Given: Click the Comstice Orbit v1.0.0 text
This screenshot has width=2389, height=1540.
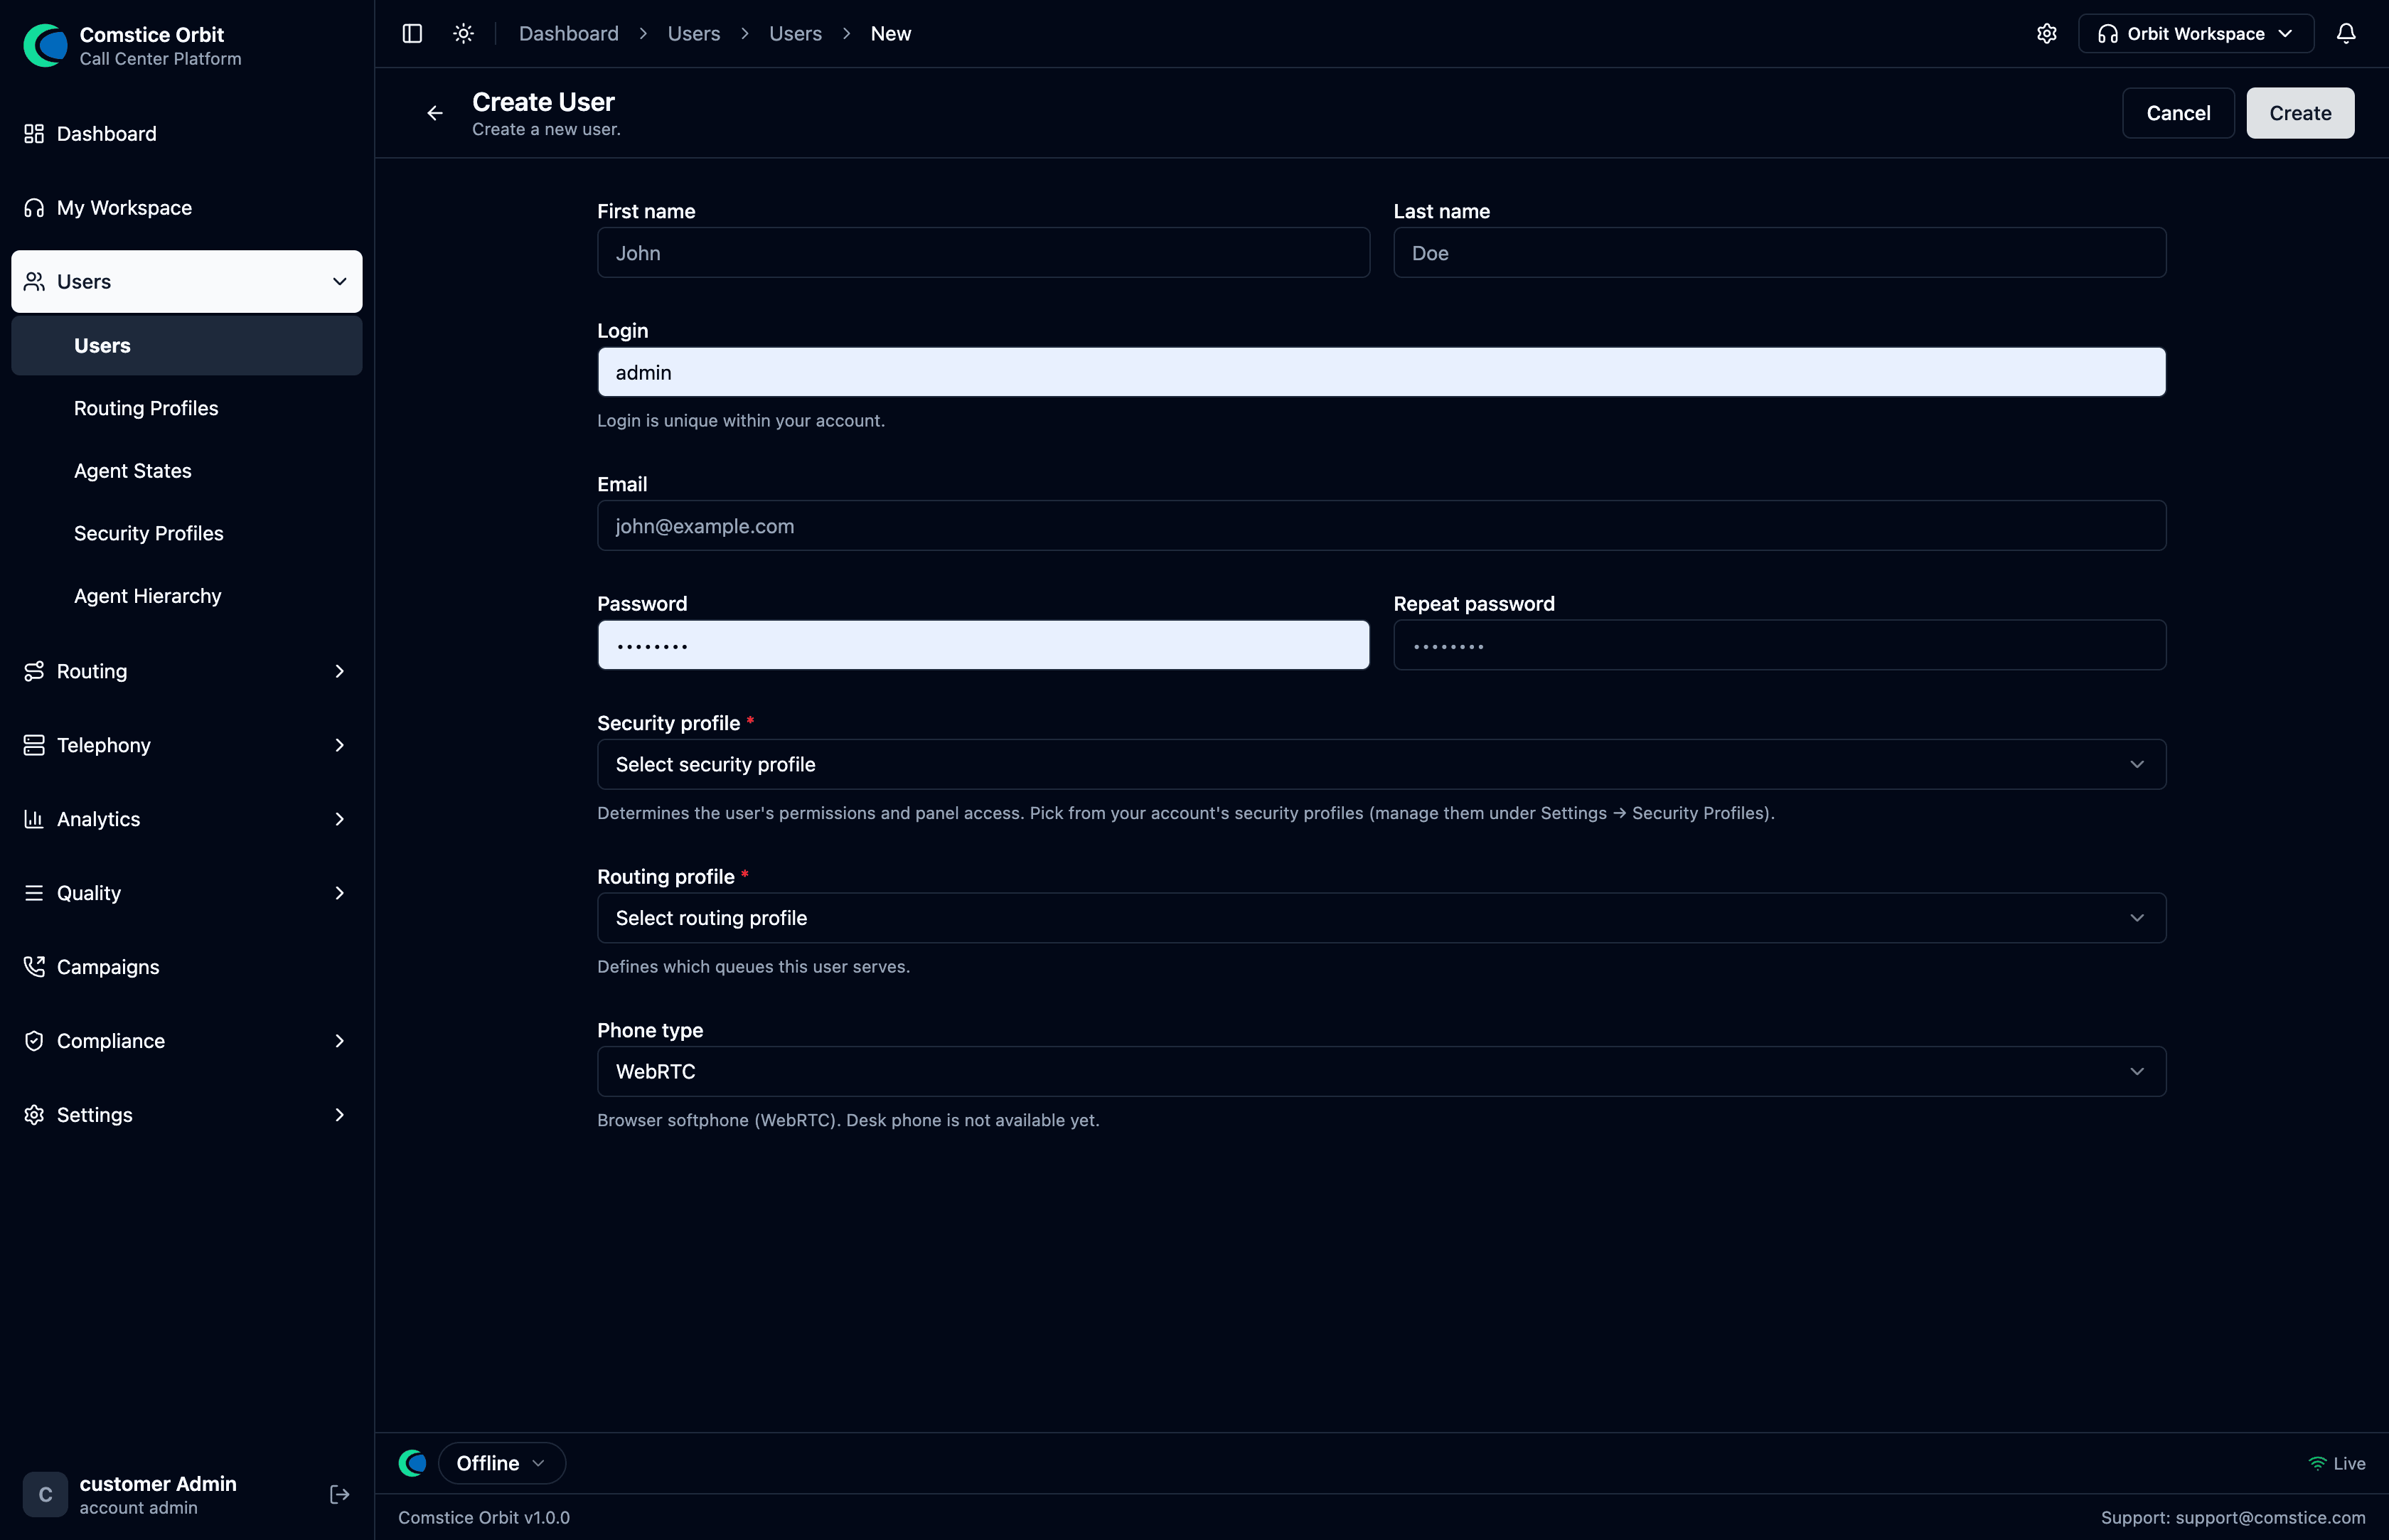Looking at the screenshot, I should click(484, 1517).
